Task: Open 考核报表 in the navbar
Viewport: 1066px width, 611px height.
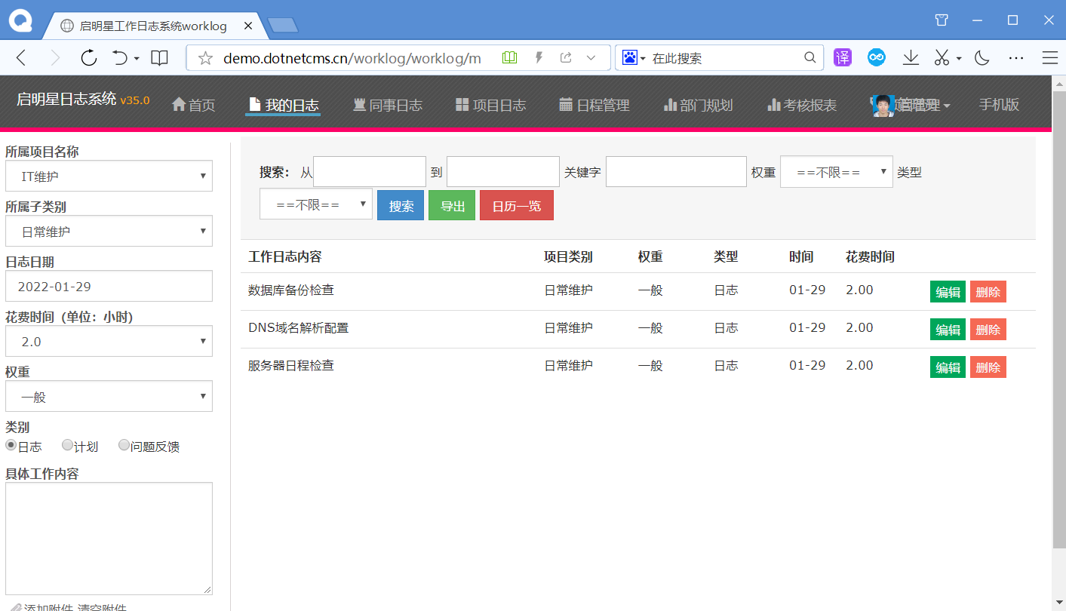Action: pos(802,106)
